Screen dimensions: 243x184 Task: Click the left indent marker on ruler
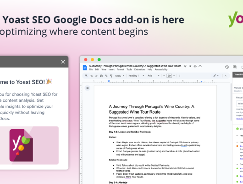(109, 81)
